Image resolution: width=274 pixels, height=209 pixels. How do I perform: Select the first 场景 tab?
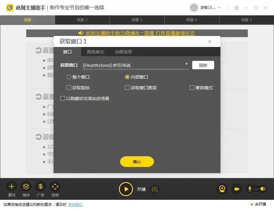click(x=27, y=20)
